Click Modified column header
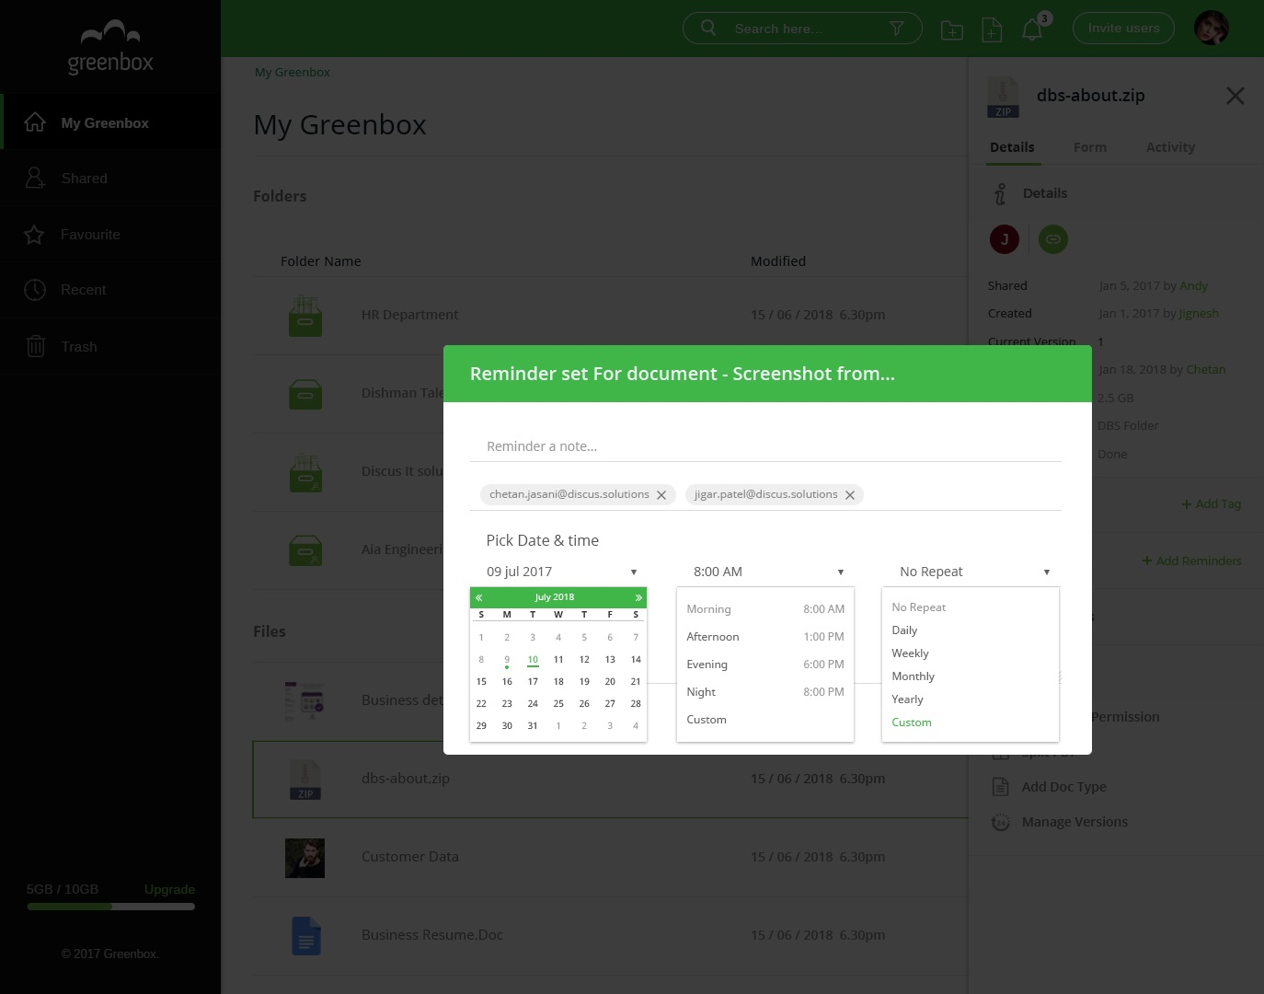 tap(778, 261)
